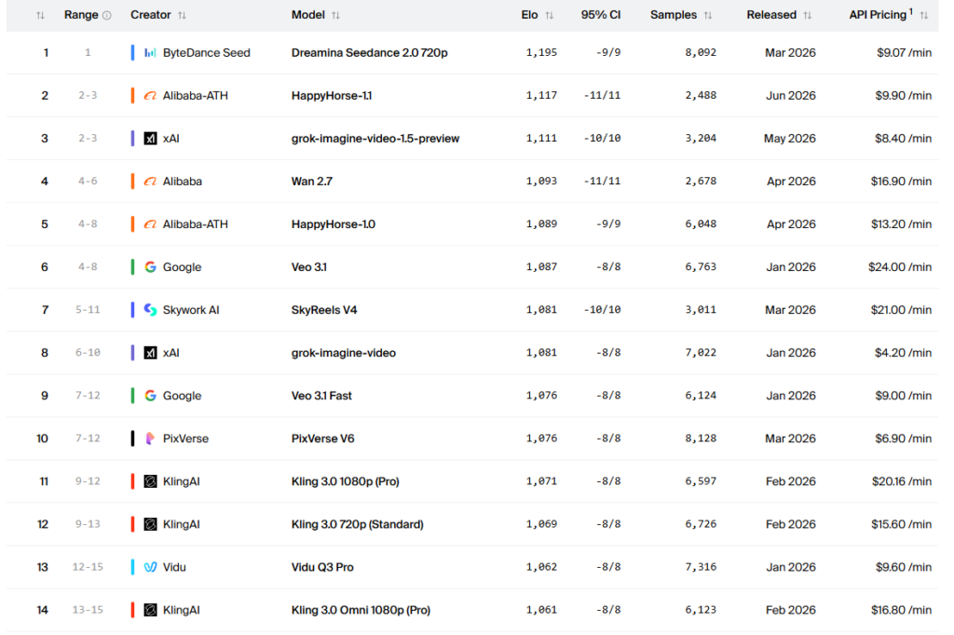954x635 pixels.
Task: Toggle sort arrows next to Model header
Action: 335,16
